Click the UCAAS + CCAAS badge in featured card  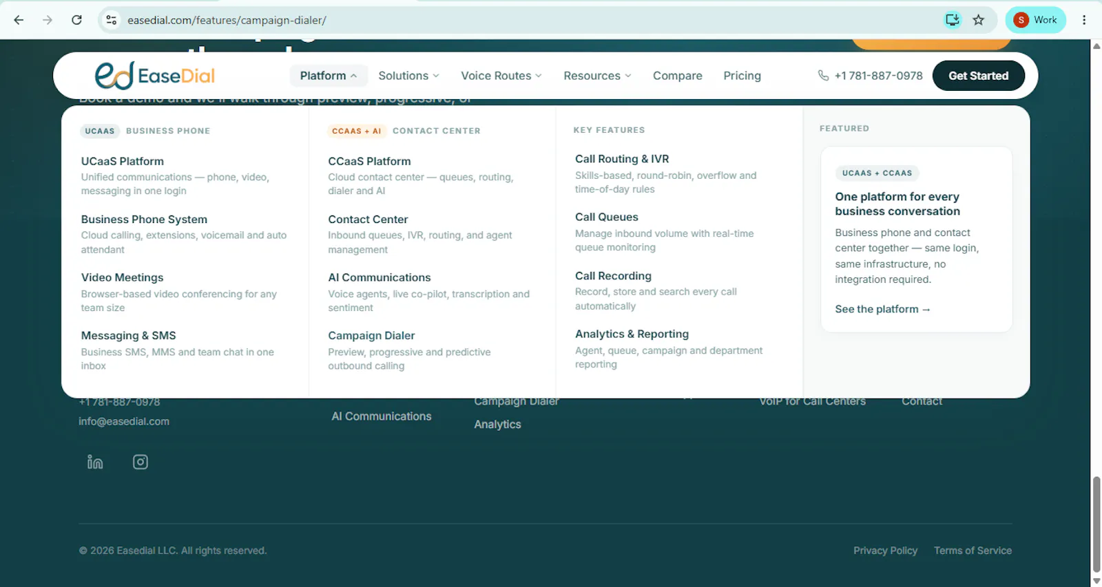(877, 173)
